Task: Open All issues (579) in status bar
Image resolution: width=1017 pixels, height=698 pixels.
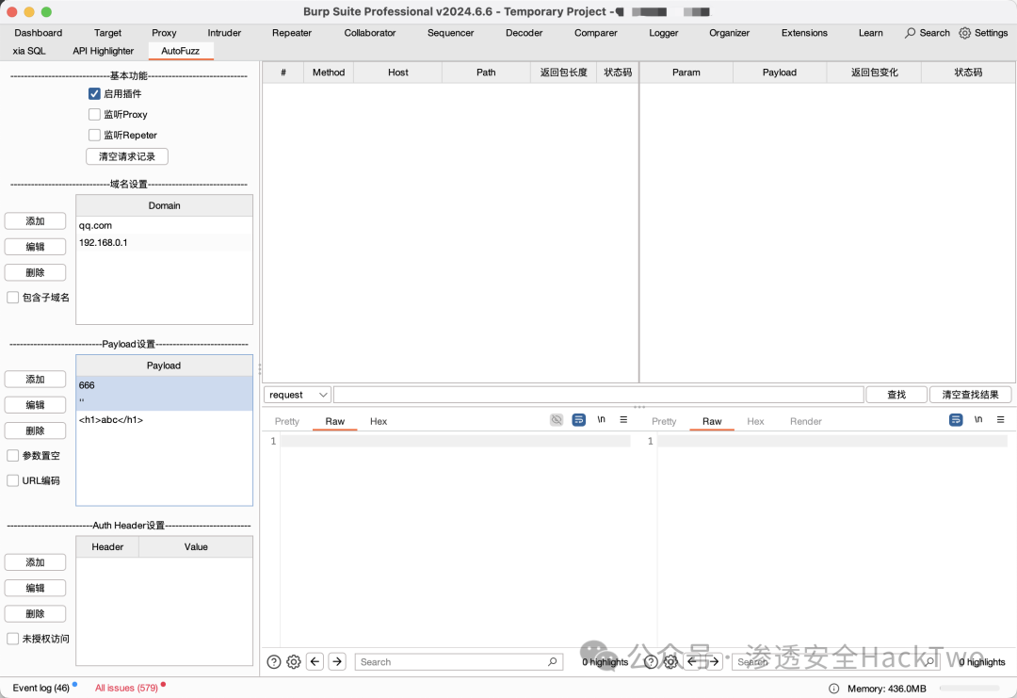Action: click(126, 688)
